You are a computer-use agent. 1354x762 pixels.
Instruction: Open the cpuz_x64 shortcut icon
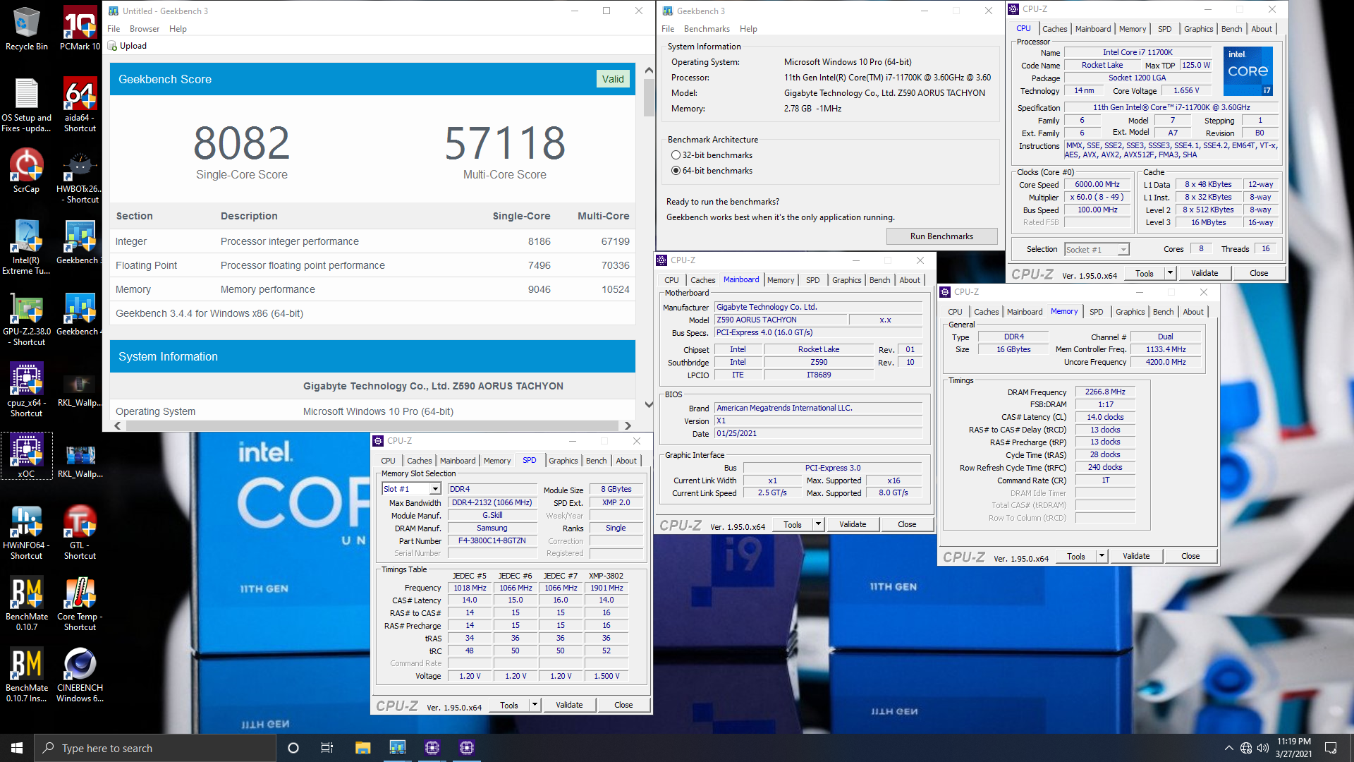[27, 389]
